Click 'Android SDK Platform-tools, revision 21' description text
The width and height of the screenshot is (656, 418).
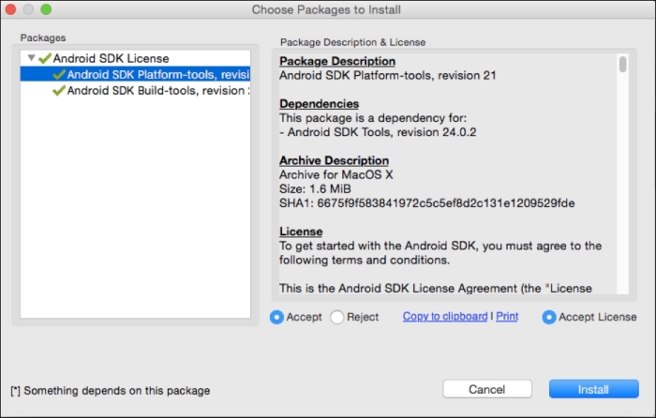(x=388, y=75)
